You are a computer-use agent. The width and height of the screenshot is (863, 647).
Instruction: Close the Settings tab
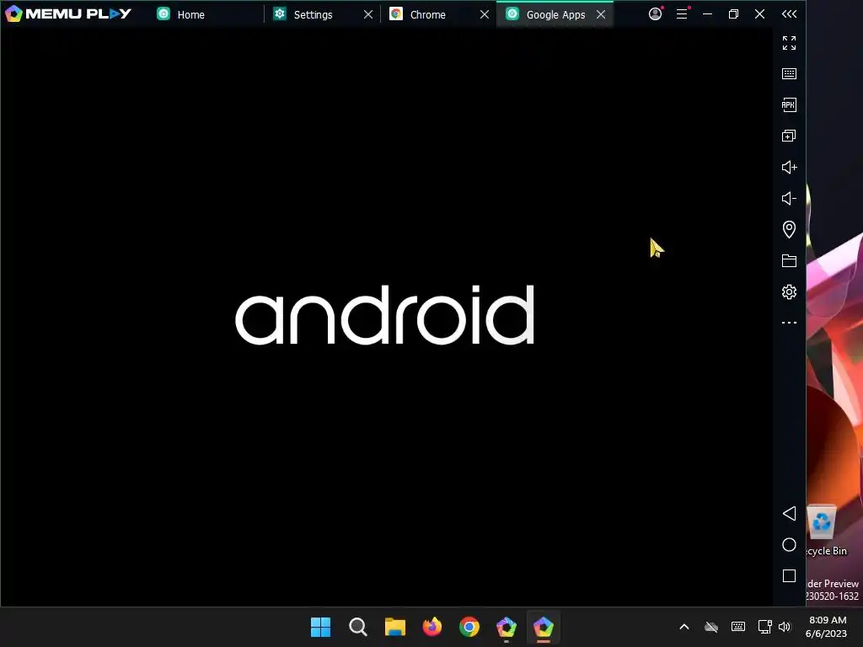point(368,14)
